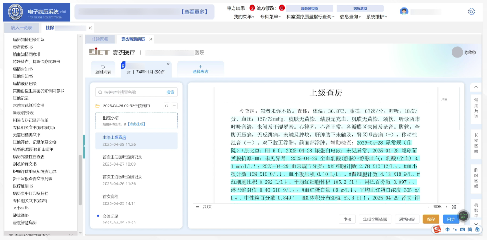Select 首次主任医师查房记录 in record list
The width and height of the screenshot is (487, 240).
(122, 157)
